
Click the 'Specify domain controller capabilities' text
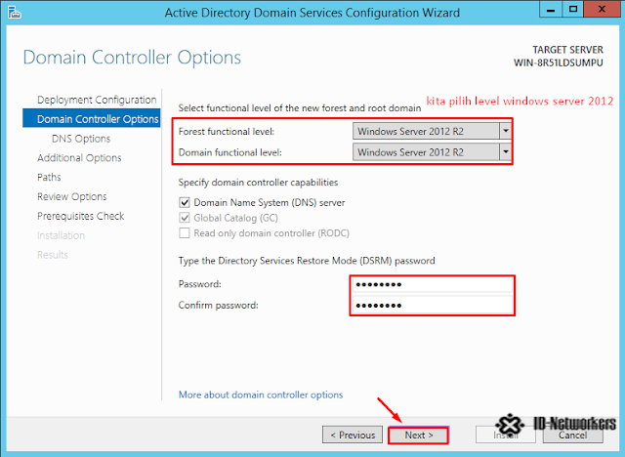(x=258, y=183)
